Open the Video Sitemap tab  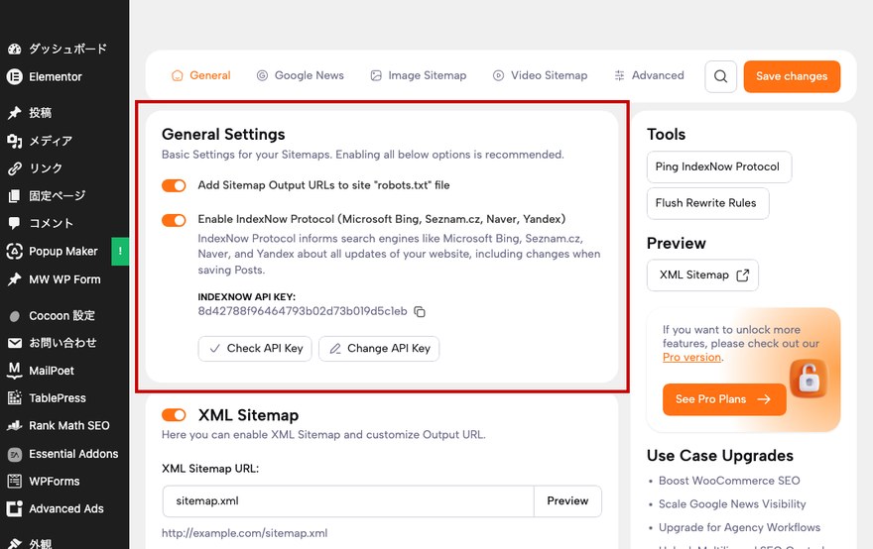point(540,75)
